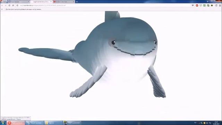Click the browser forward arrow
Screen dimensions: 222x125
tap(6, 6)
